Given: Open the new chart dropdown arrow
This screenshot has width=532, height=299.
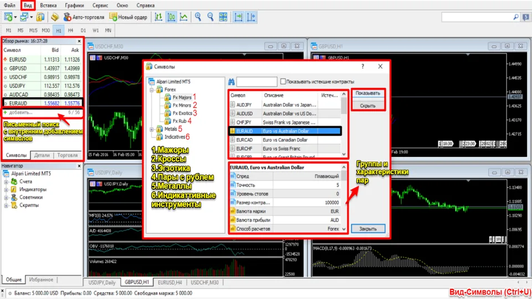Looking at the screenshot, I should click(16, 17).
